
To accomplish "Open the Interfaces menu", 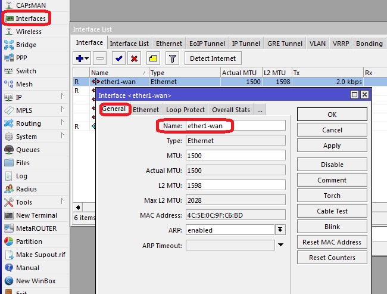I will [x=30, y=18].
